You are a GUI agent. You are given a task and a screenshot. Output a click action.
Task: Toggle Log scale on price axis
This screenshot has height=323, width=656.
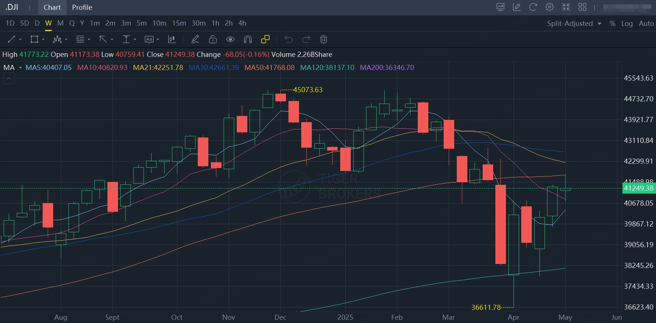tap(627, 23)
